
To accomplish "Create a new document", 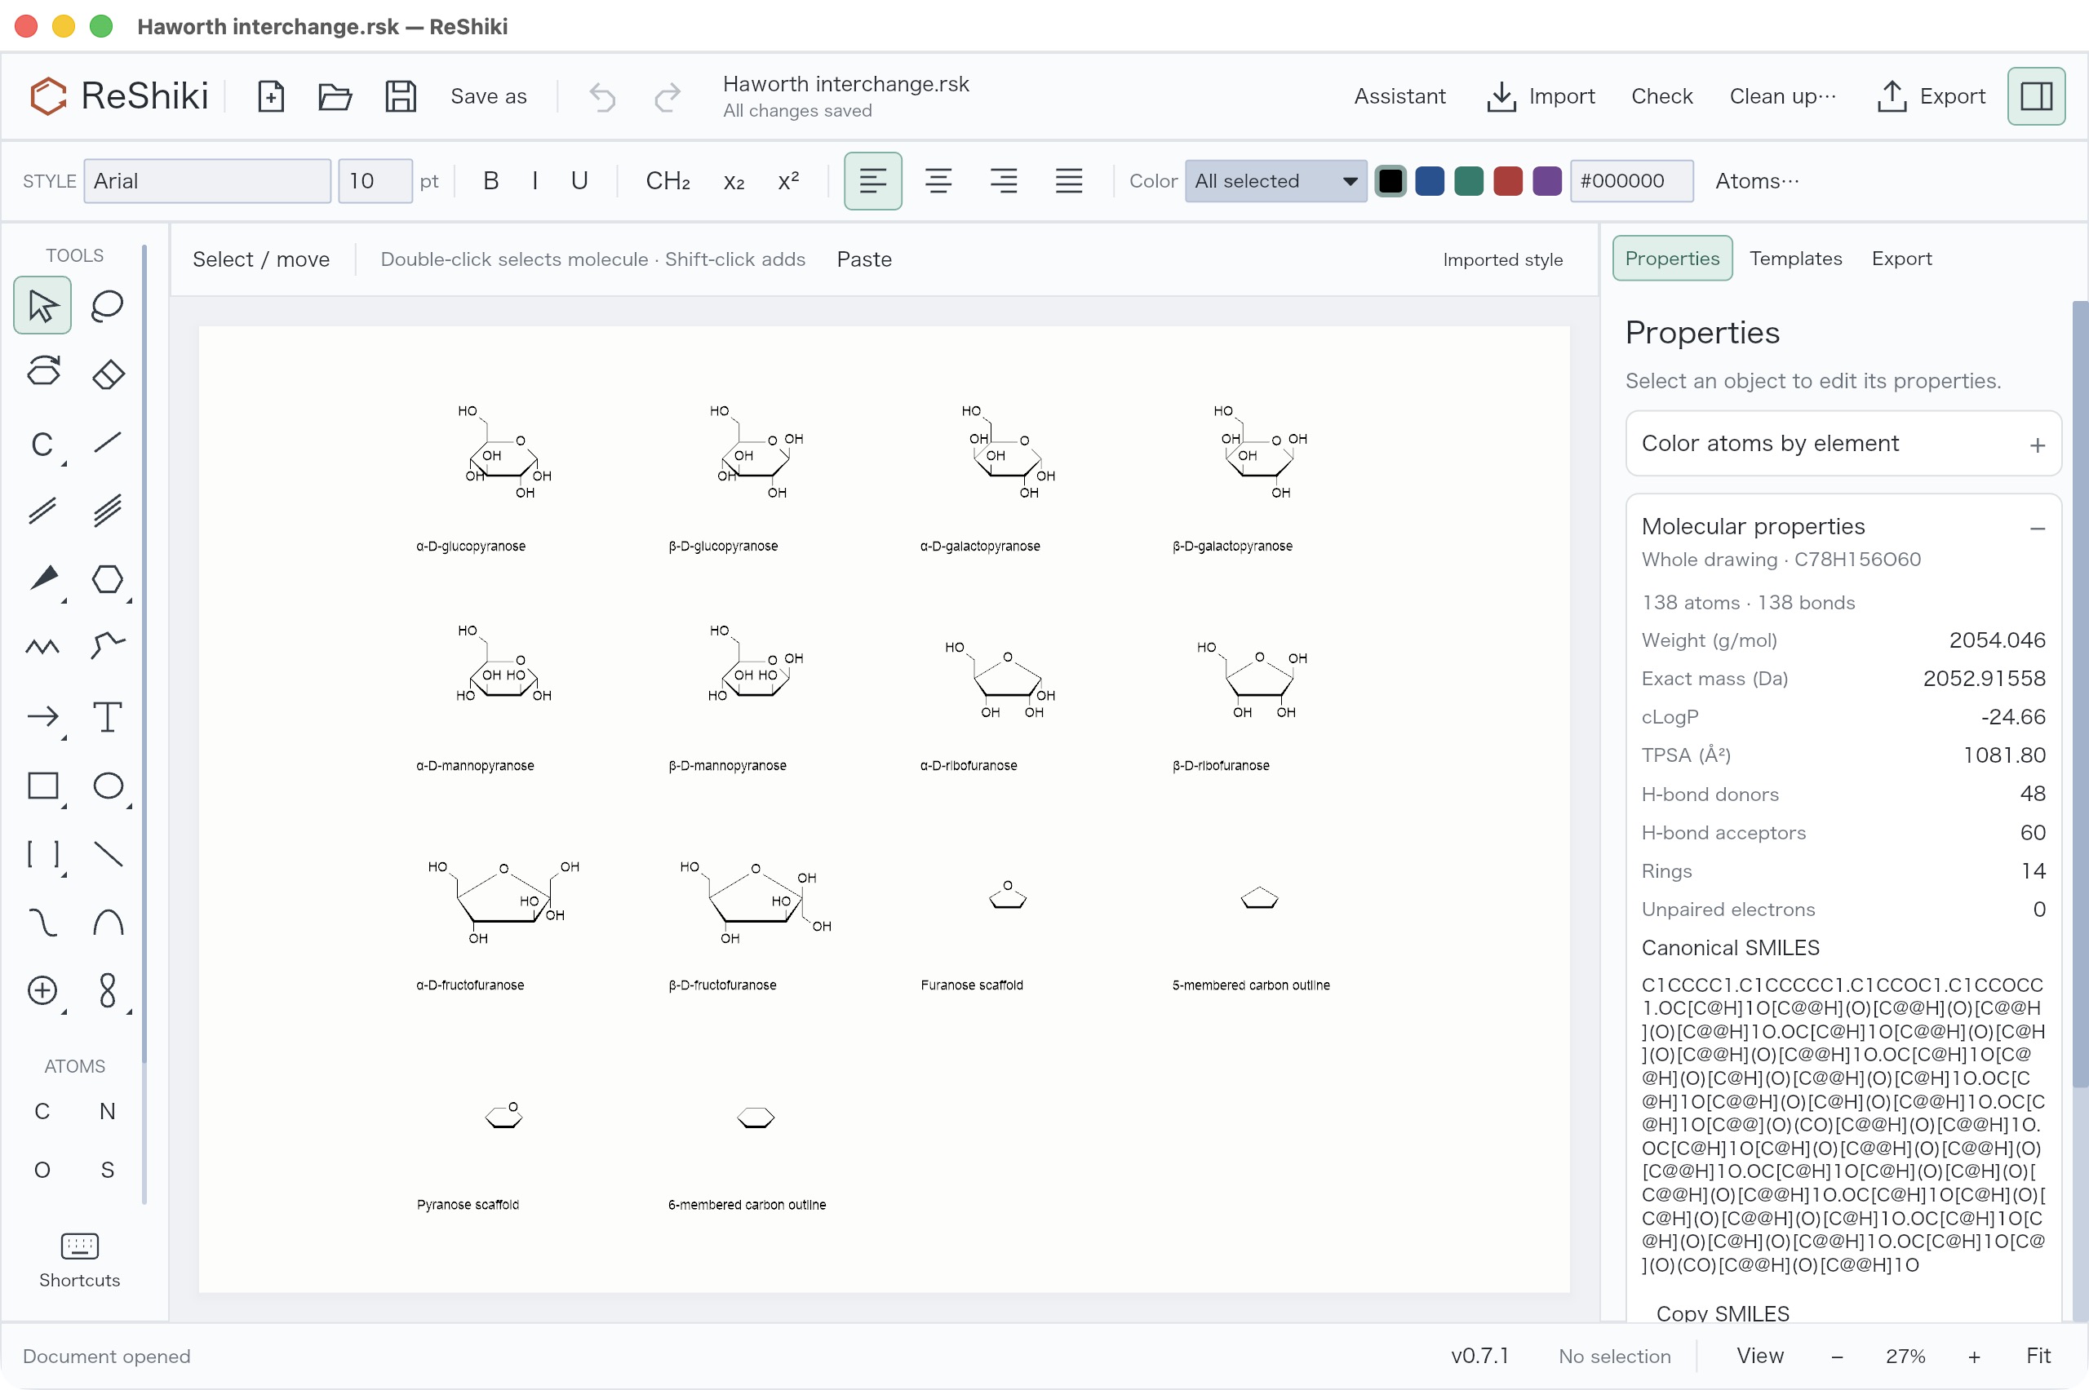I will tap(270, 95).
